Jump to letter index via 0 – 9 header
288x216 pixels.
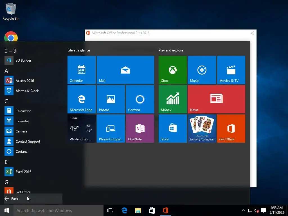coord(10,51)
